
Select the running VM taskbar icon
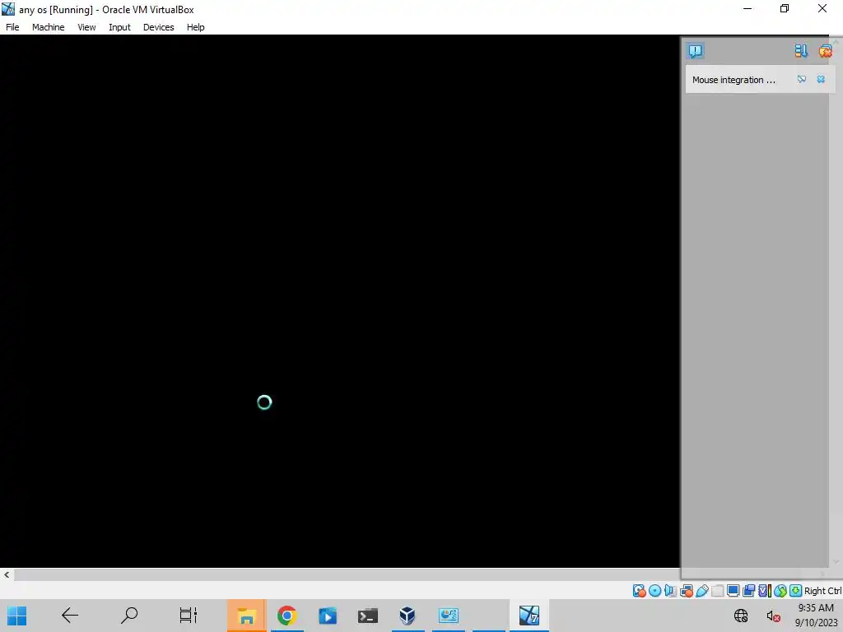(x=529, y=616)
